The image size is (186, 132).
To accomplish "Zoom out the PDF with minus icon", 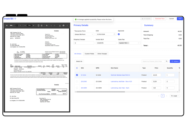I will click(25, 25).
